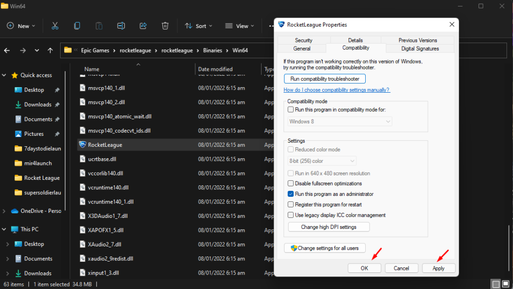
Task: Click the Paste clipboard icon
Action: (99, 26)
